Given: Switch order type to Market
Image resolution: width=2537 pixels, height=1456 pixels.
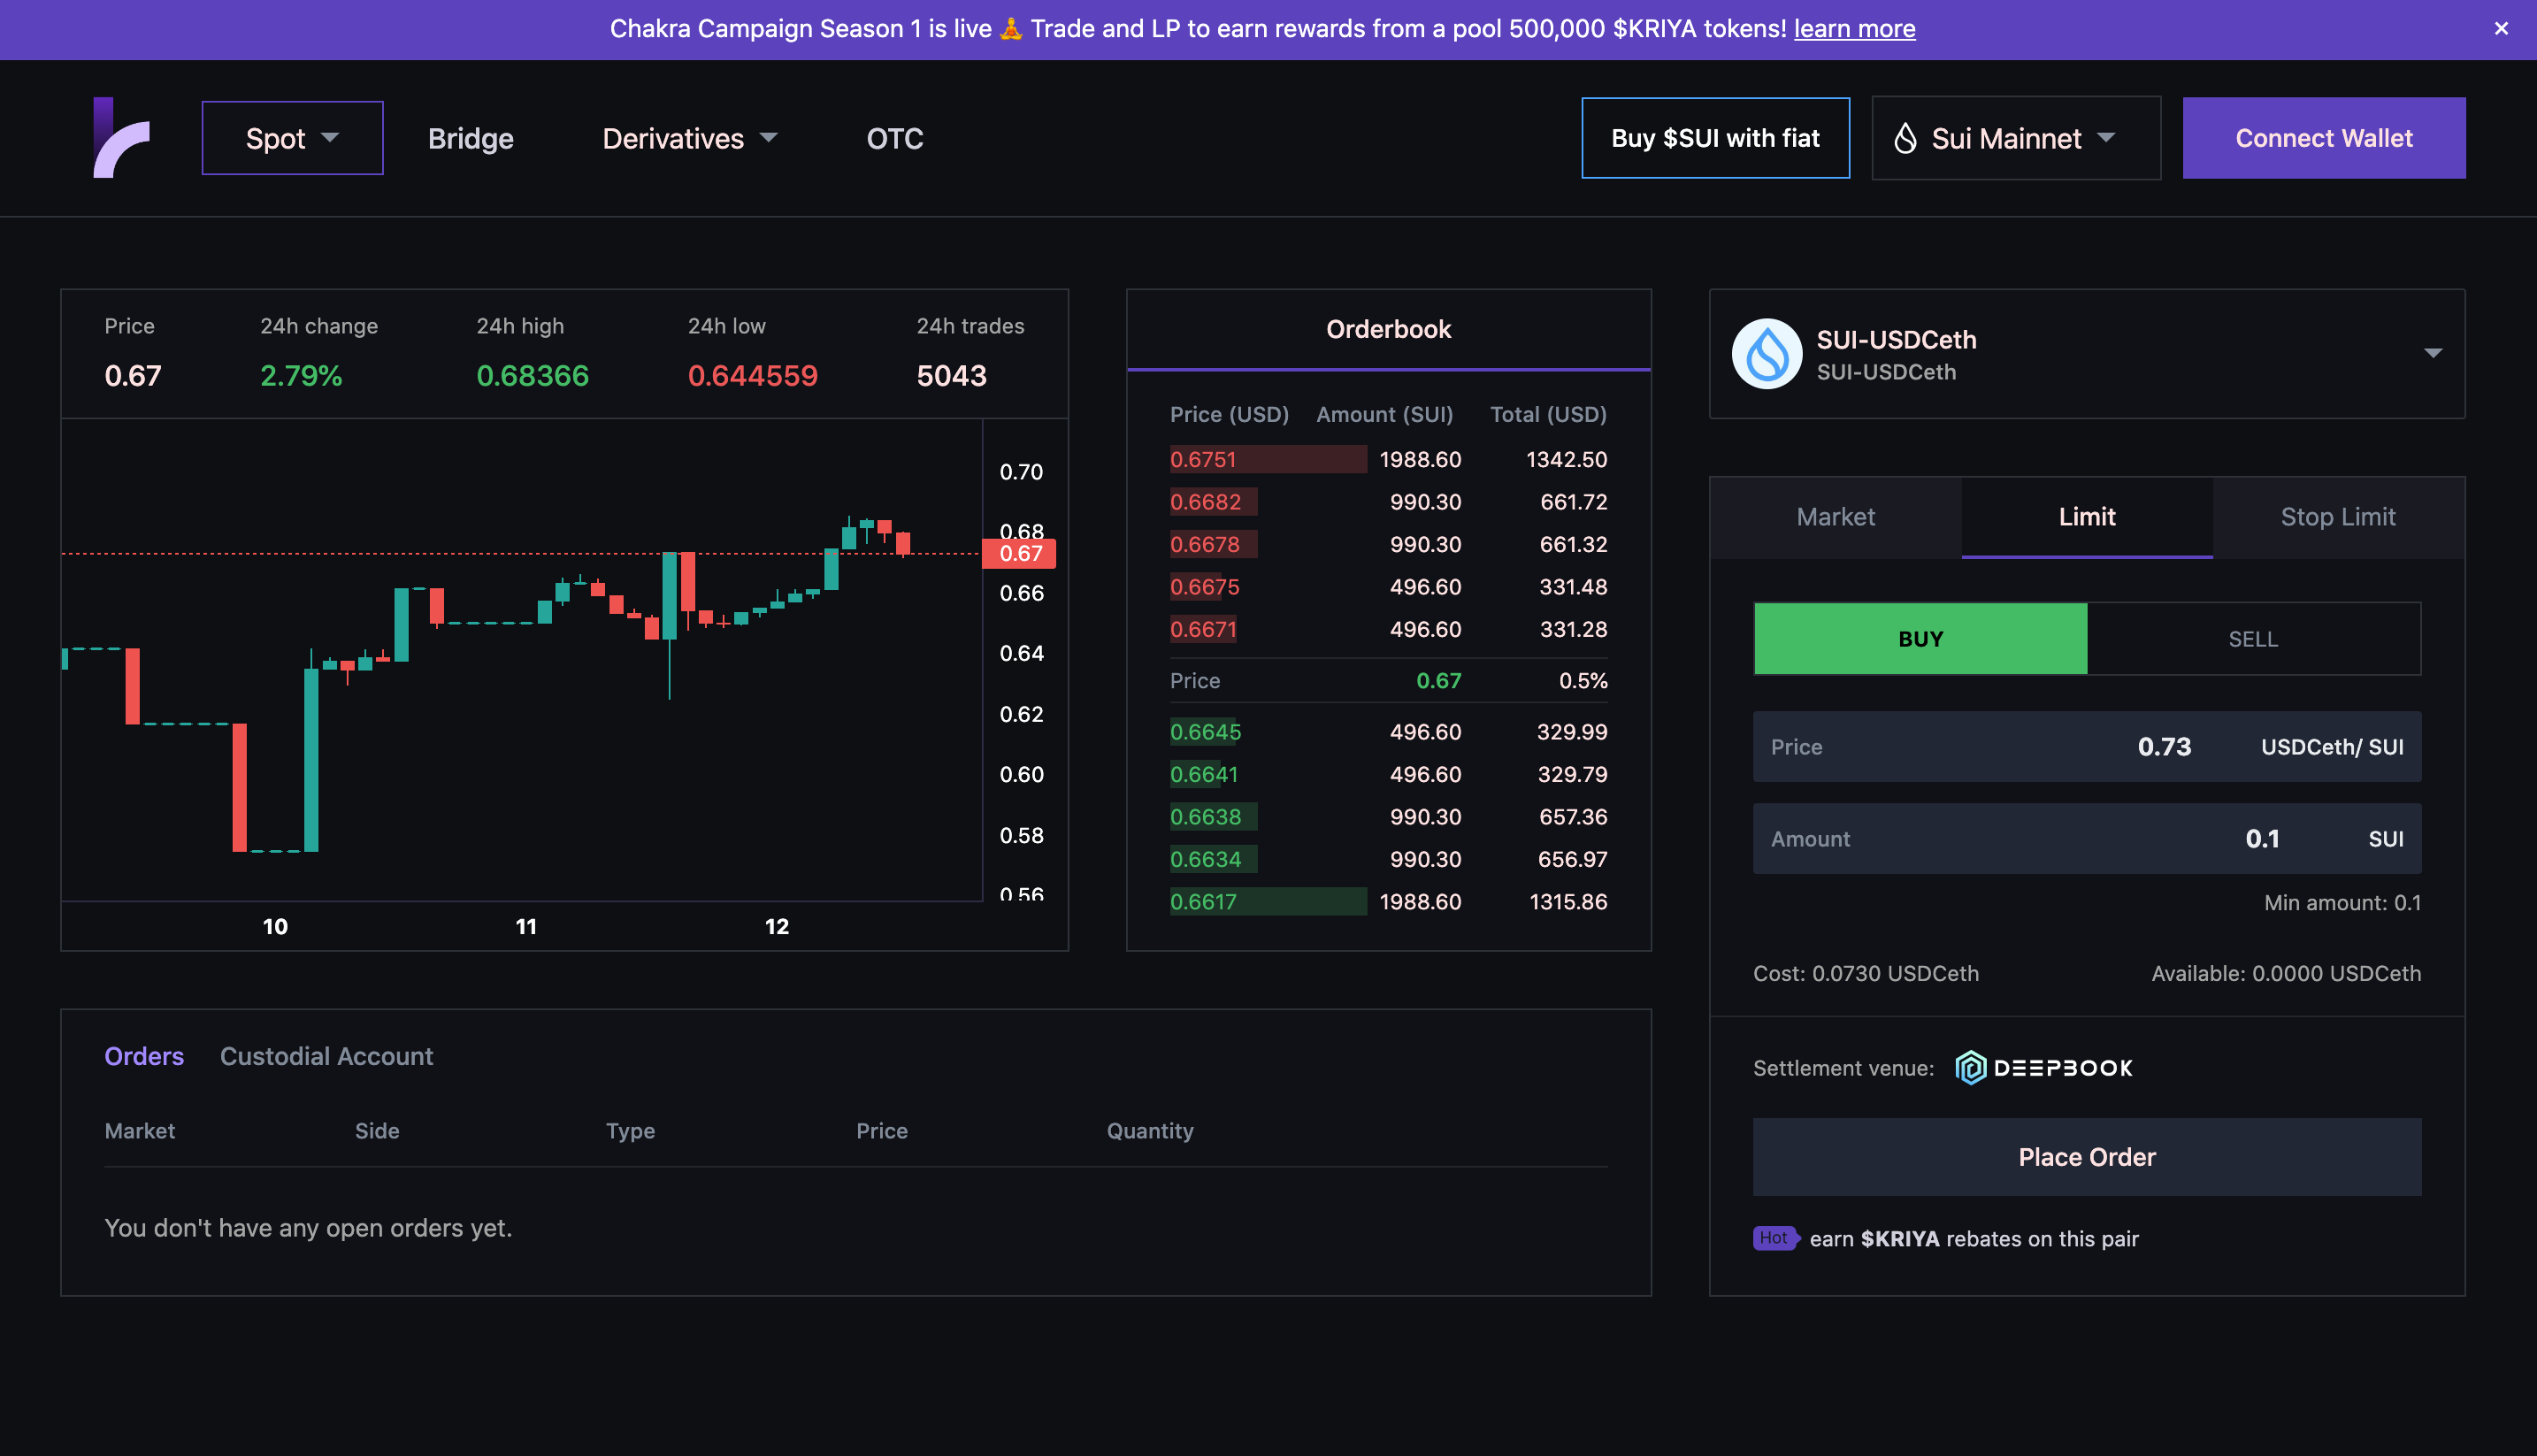Looking at the screenshot, I should [x=1835, y=517].
